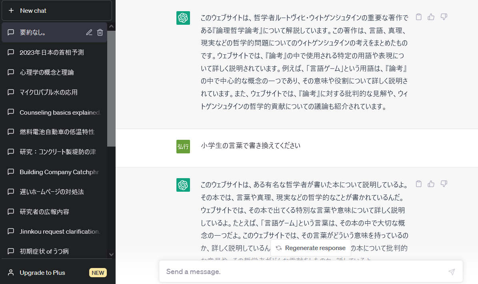Viewport: 478px width, 284px height.
Task: Thumbs up the first ChatGPT response
Action: tap(431, 17)
